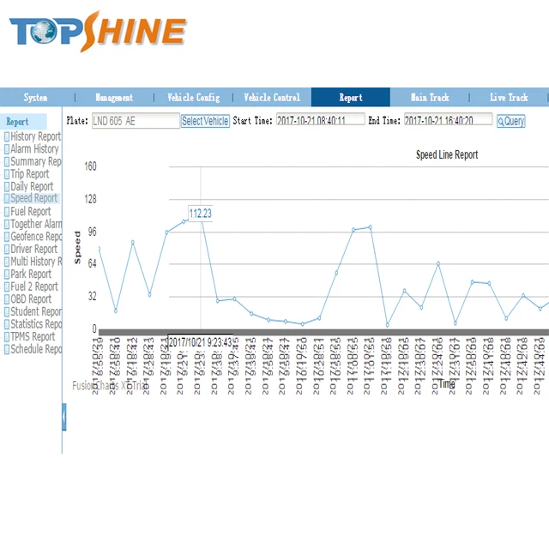Image resolution: width=549 pixels, height=549 pixels.
Task: Collapse the sidebar with the left-arrow handle
Action: click(64, 417)
